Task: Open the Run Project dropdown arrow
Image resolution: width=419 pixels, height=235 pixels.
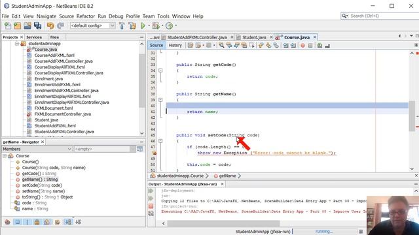Action: 149,26
